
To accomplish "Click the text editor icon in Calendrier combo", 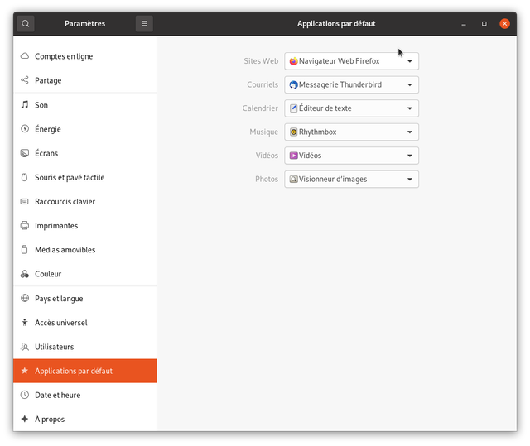I will coord(293,108).
